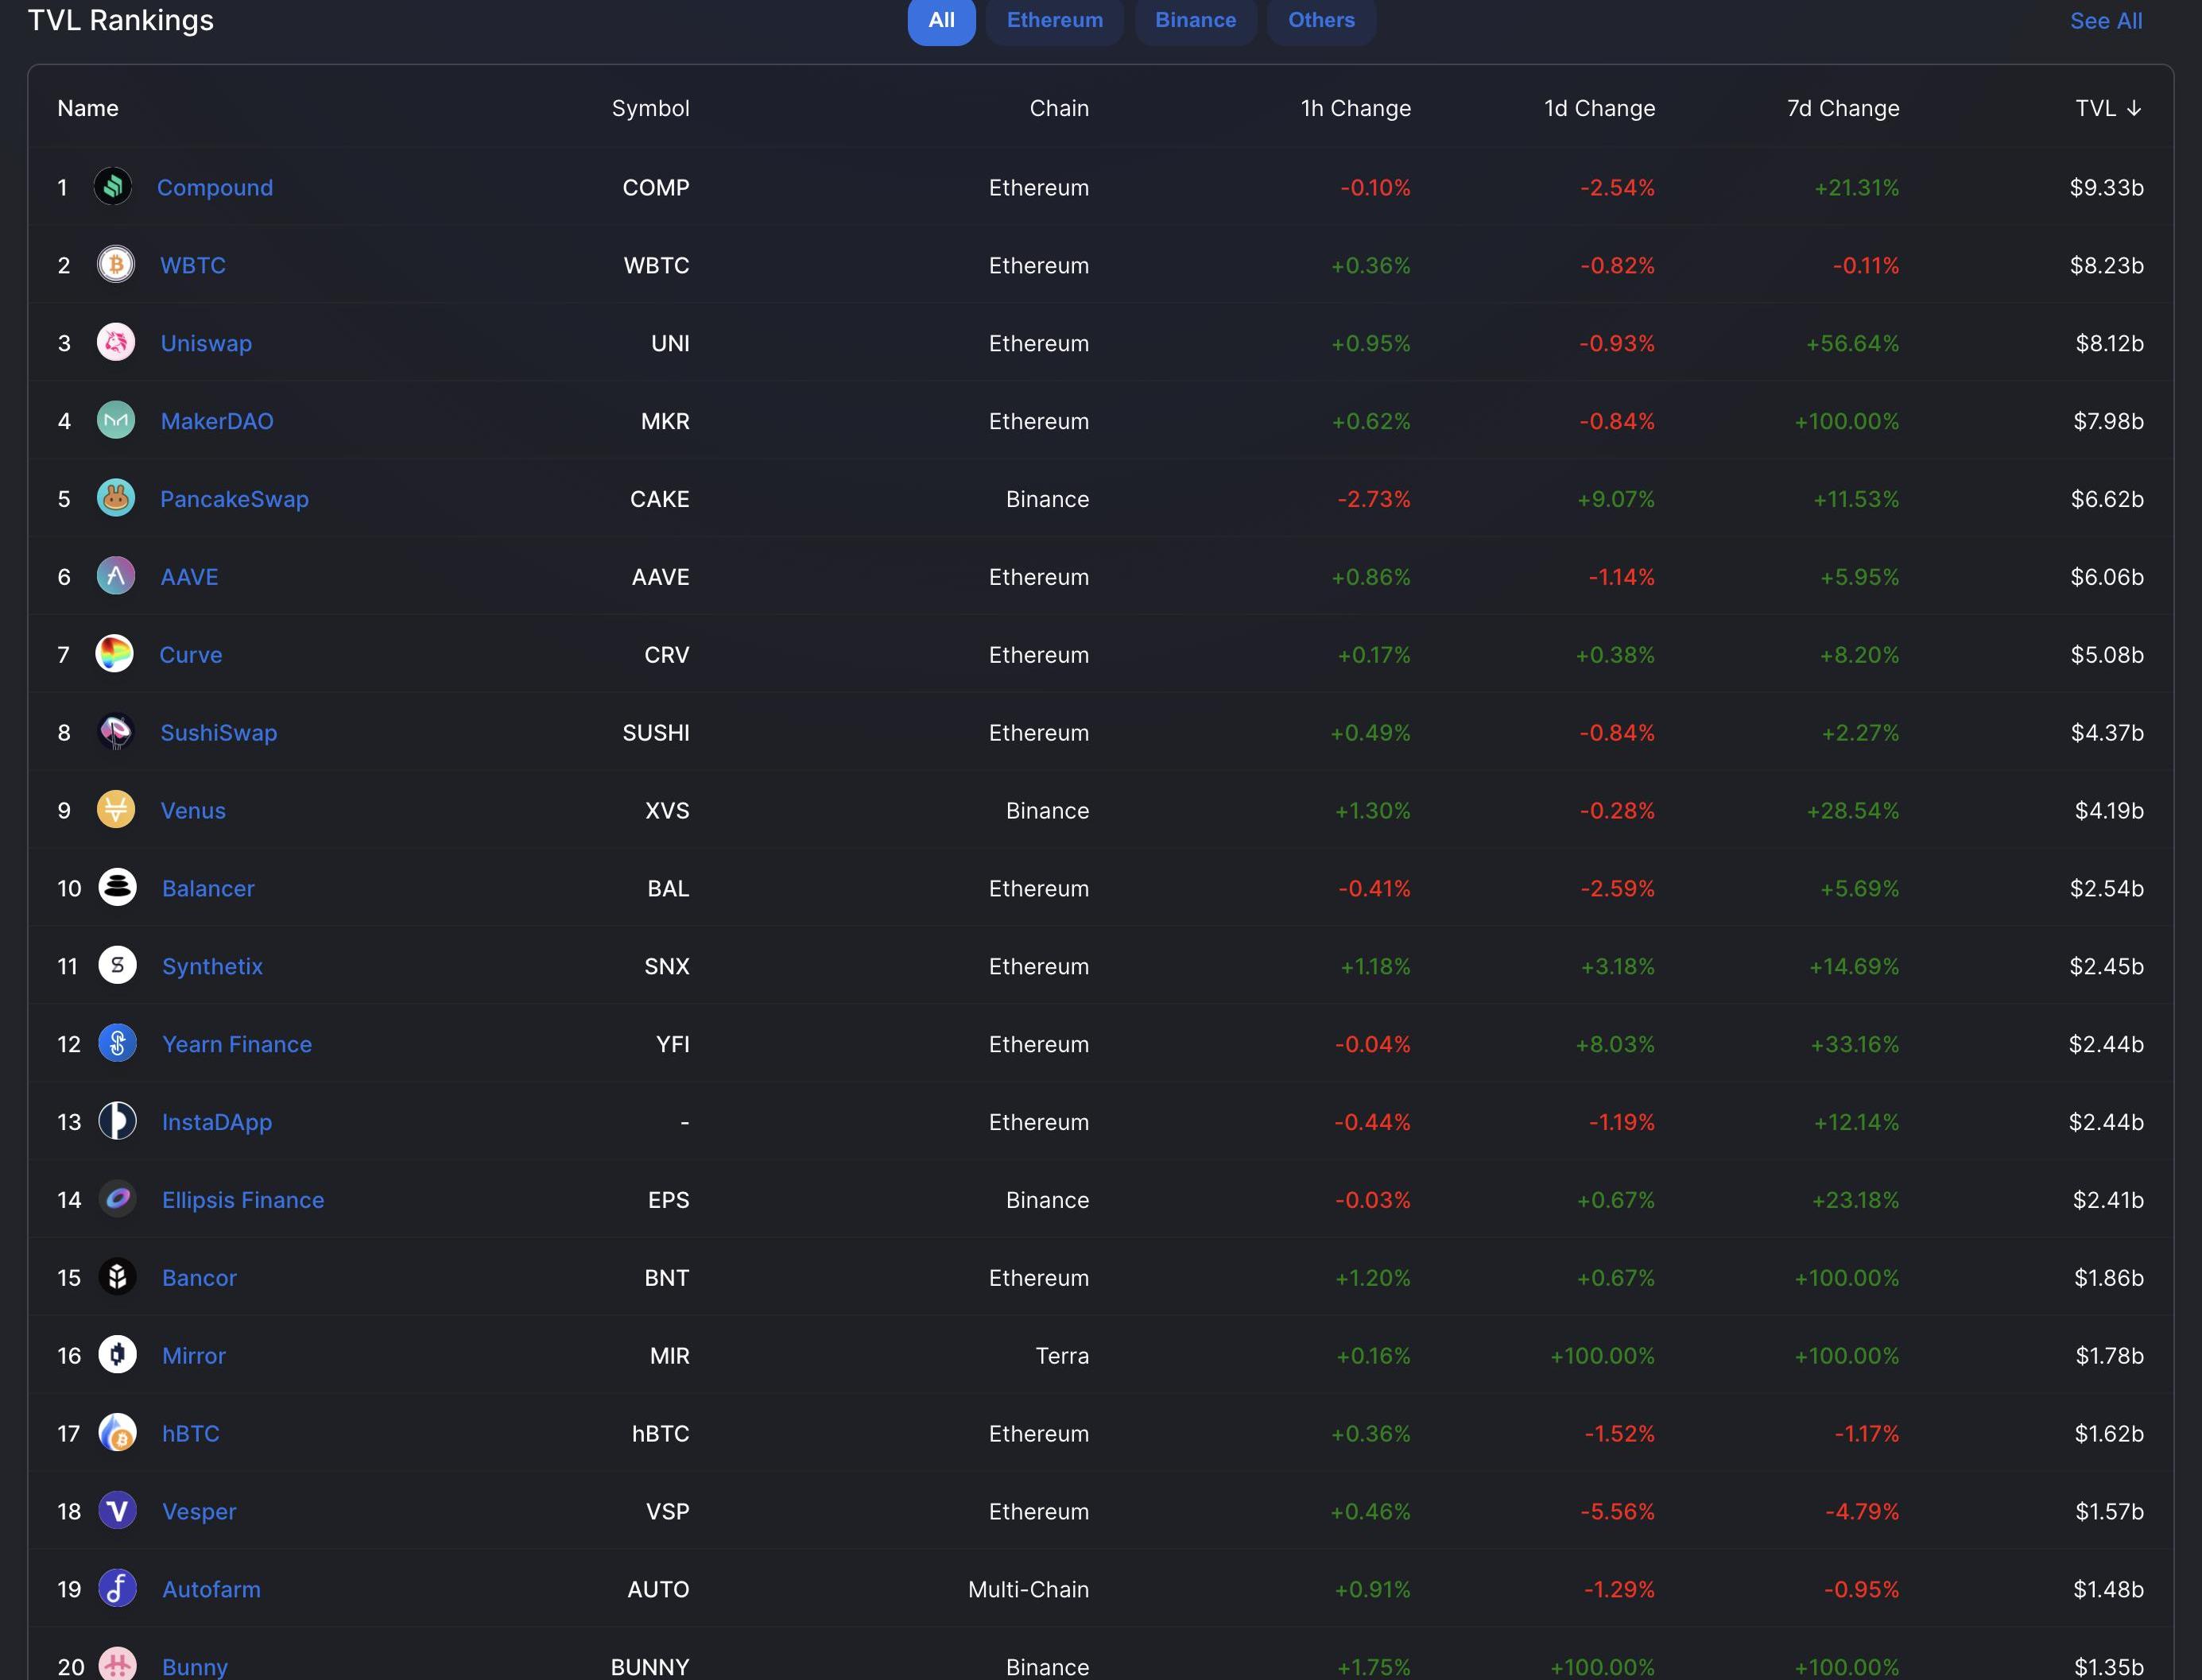Click the WBTC bitcoin logo icon
The width and height of the screenshot is (2202, 1680).
pos(116,264)
